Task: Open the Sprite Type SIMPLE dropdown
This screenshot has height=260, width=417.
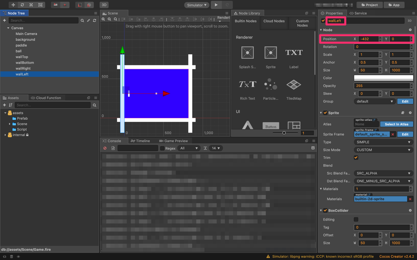Action: pos(384,142)
